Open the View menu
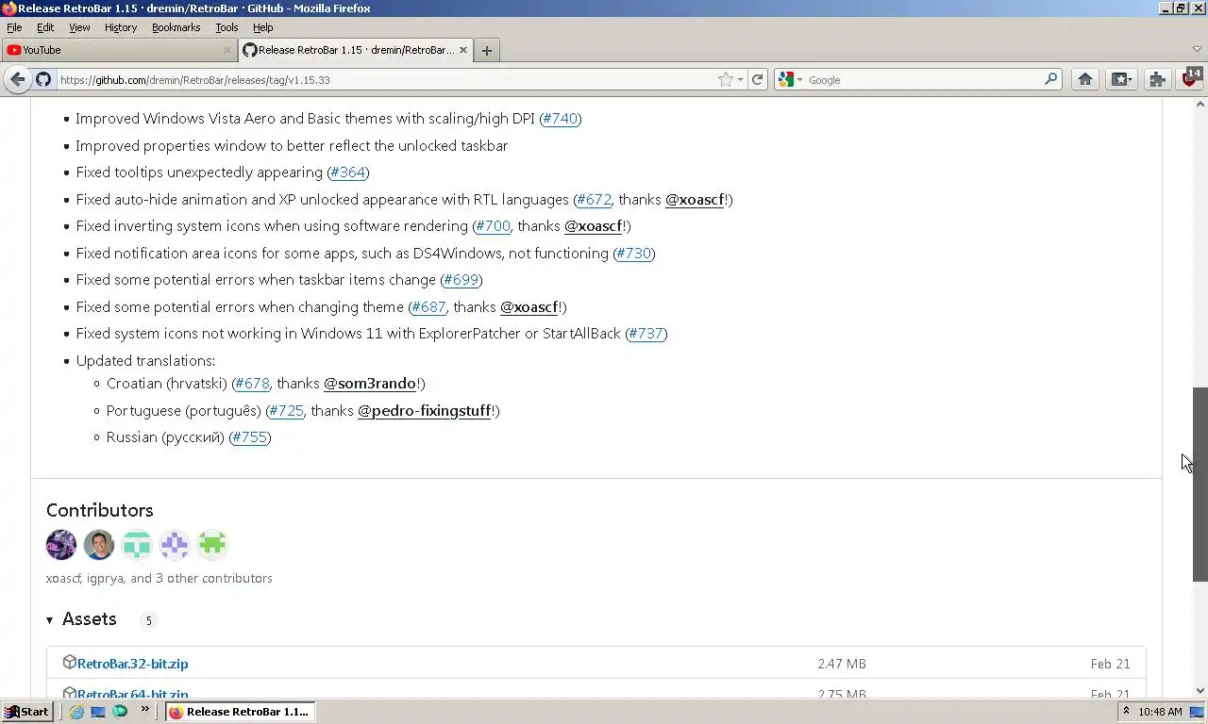 [79, 27]
